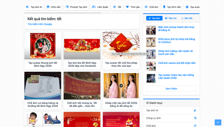
Task: Click the red snake greeting card thumbnail
Action: 82,119
